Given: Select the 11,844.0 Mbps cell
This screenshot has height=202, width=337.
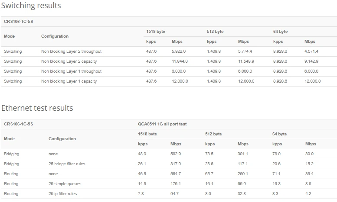Looking at the screenshot, I should point(180,61).
